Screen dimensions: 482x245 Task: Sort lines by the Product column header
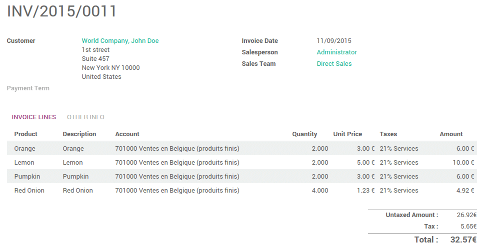26,134
